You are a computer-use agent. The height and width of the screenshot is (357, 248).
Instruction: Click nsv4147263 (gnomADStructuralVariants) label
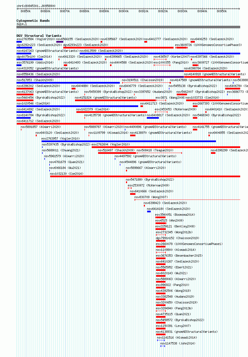(48, 51)
